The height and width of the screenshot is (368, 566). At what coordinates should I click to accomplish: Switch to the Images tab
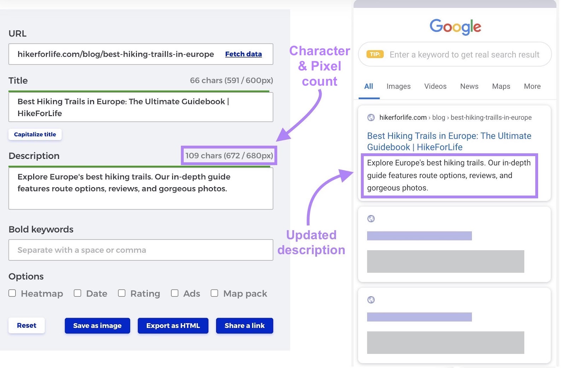point(398,86)
